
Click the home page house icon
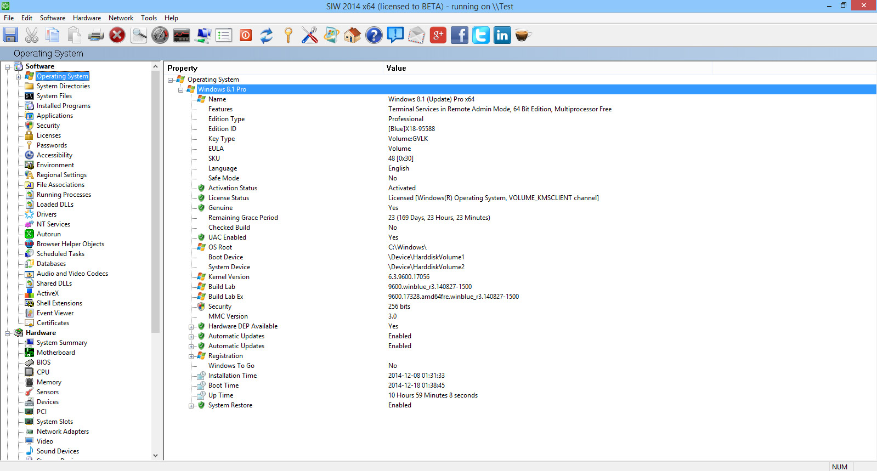click(x=353, y=35)
